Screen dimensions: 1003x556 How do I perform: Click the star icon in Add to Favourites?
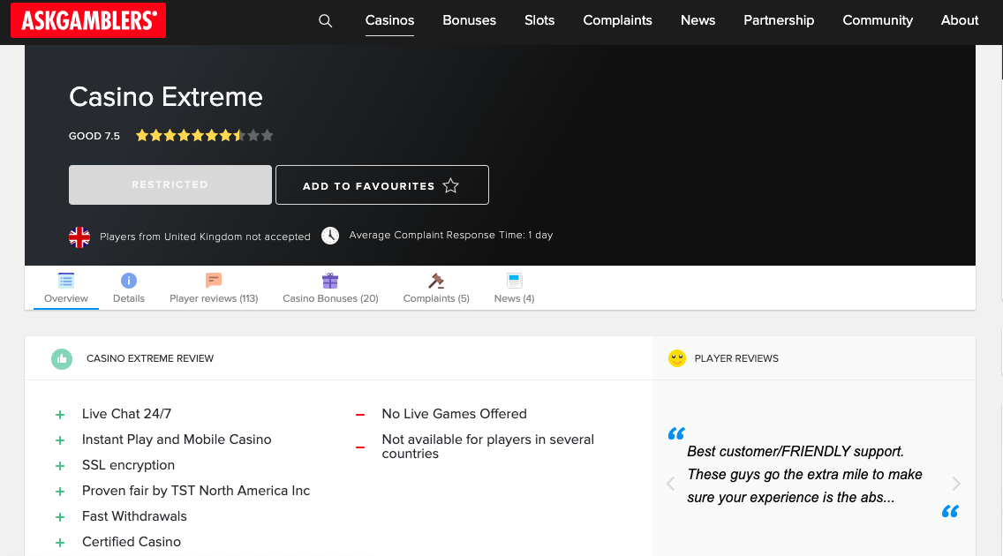(x=451, y=185)
